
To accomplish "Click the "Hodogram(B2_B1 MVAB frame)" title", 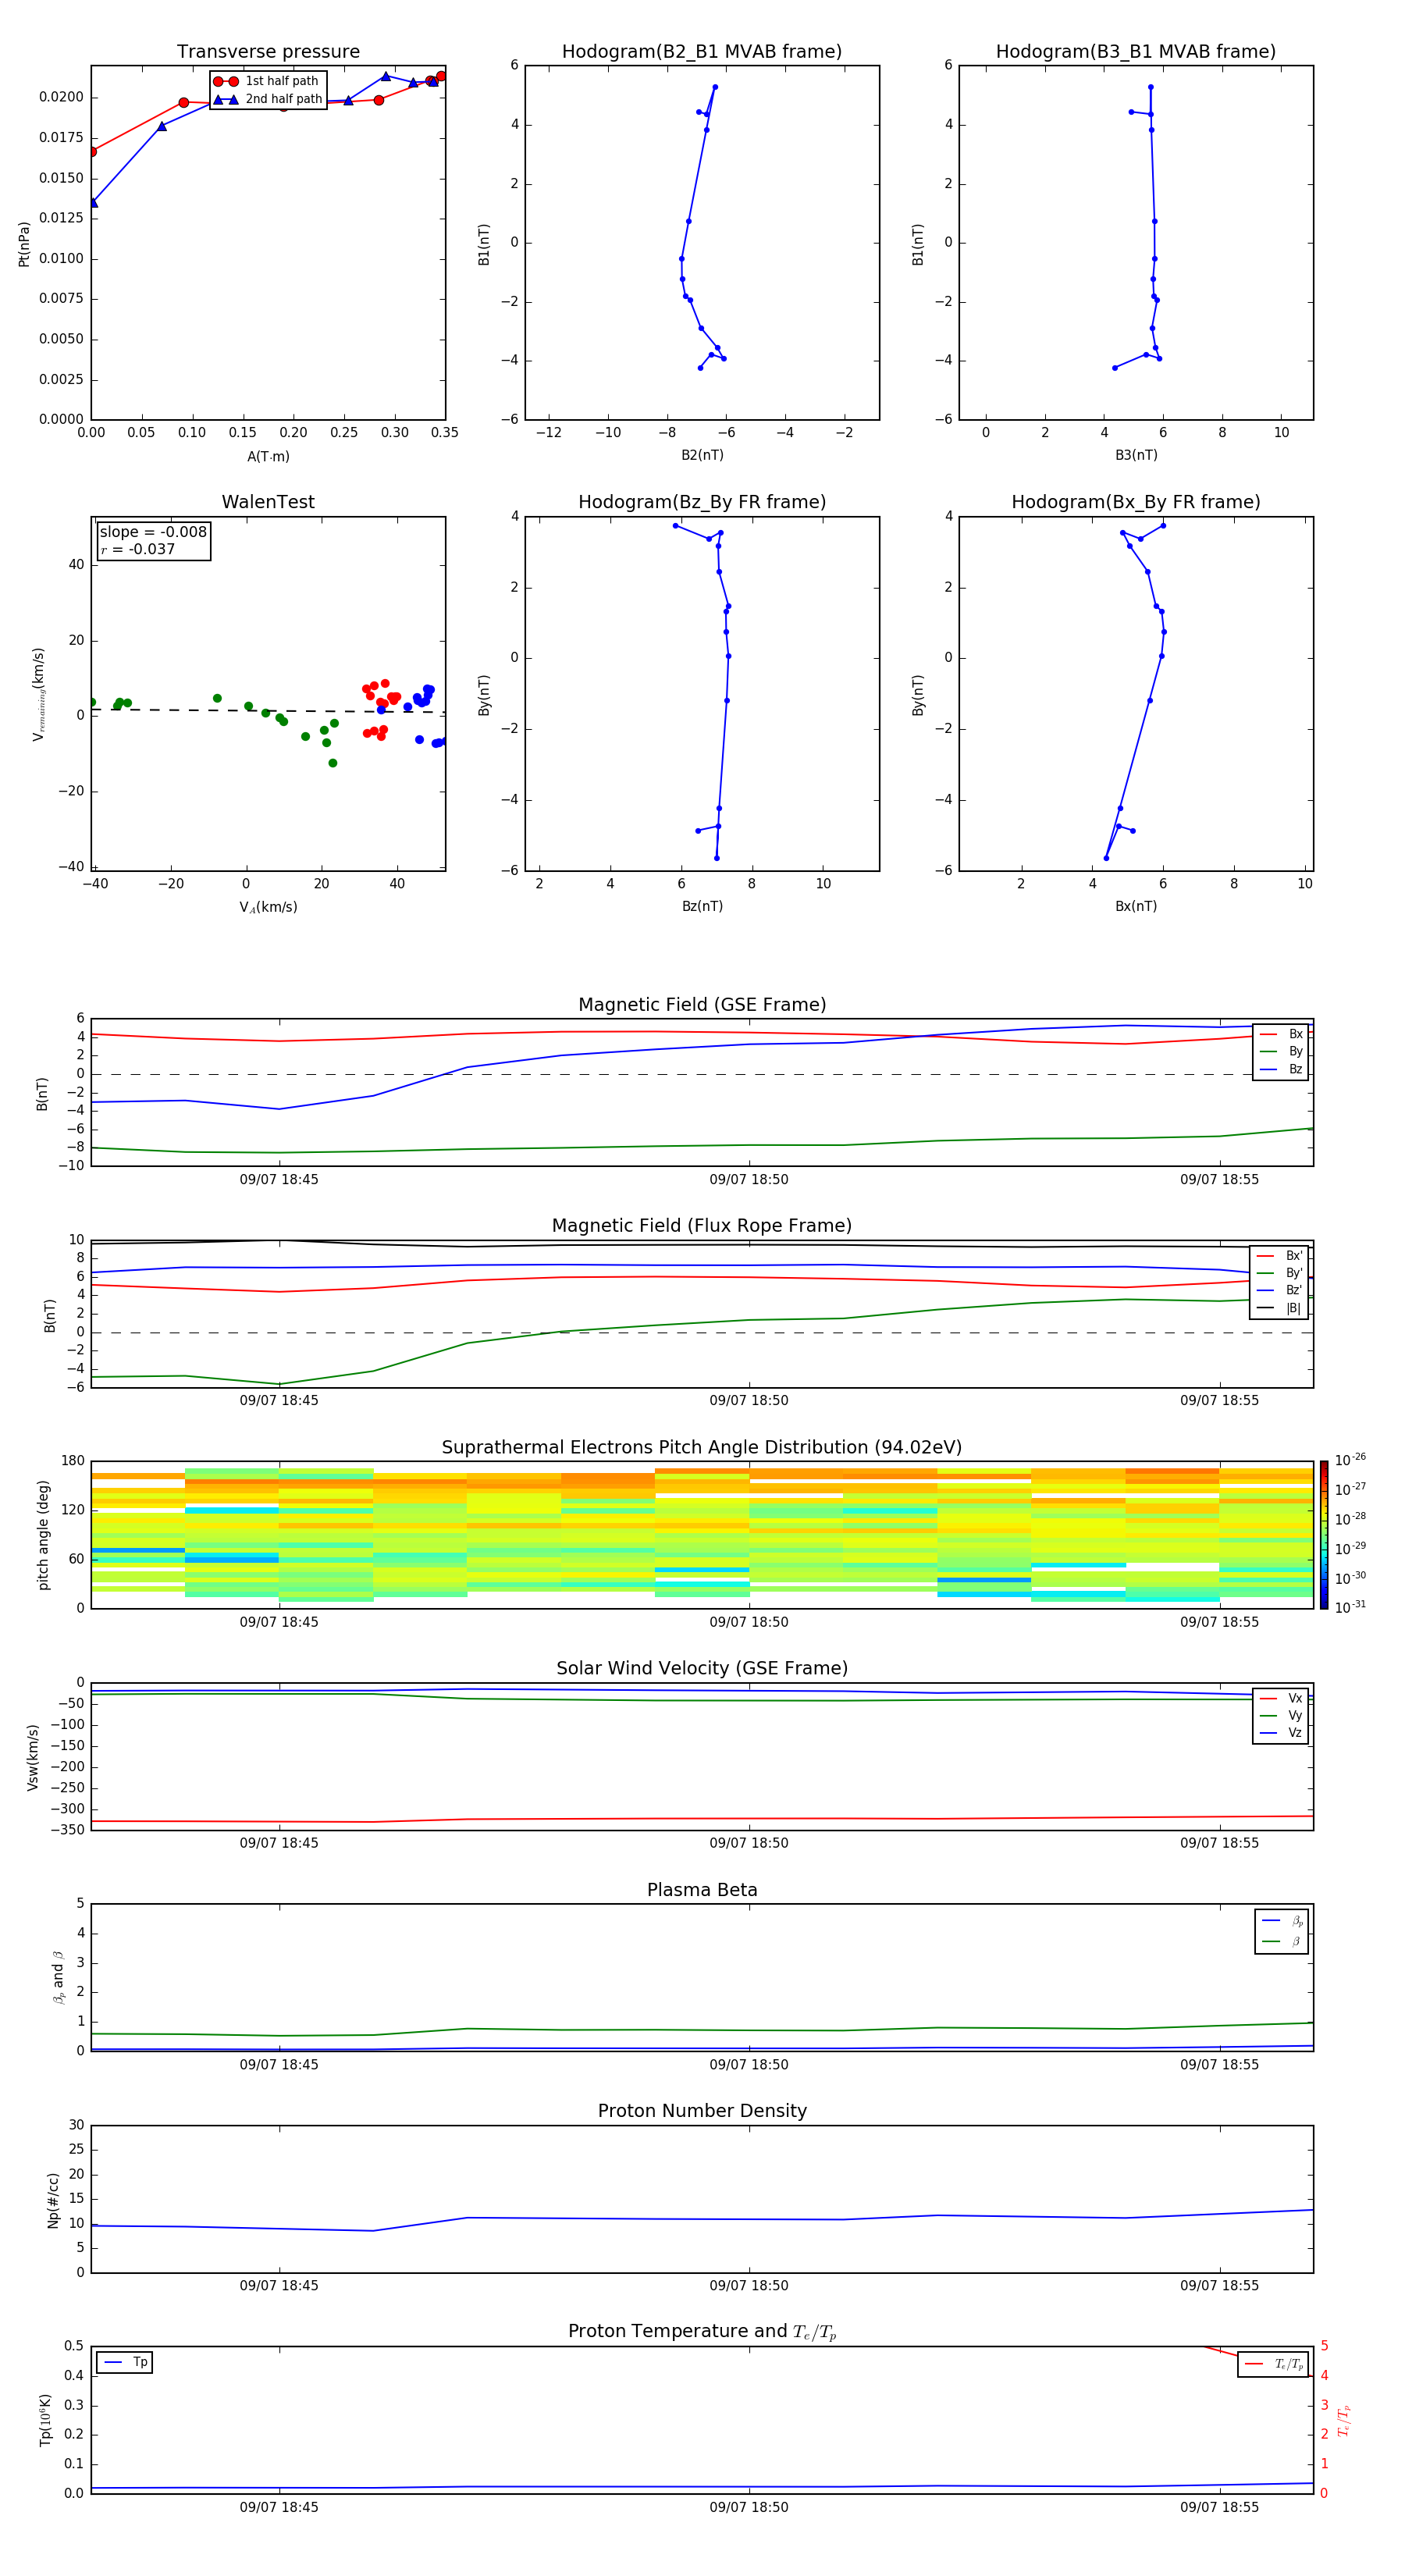I will [x=702, y=52].
